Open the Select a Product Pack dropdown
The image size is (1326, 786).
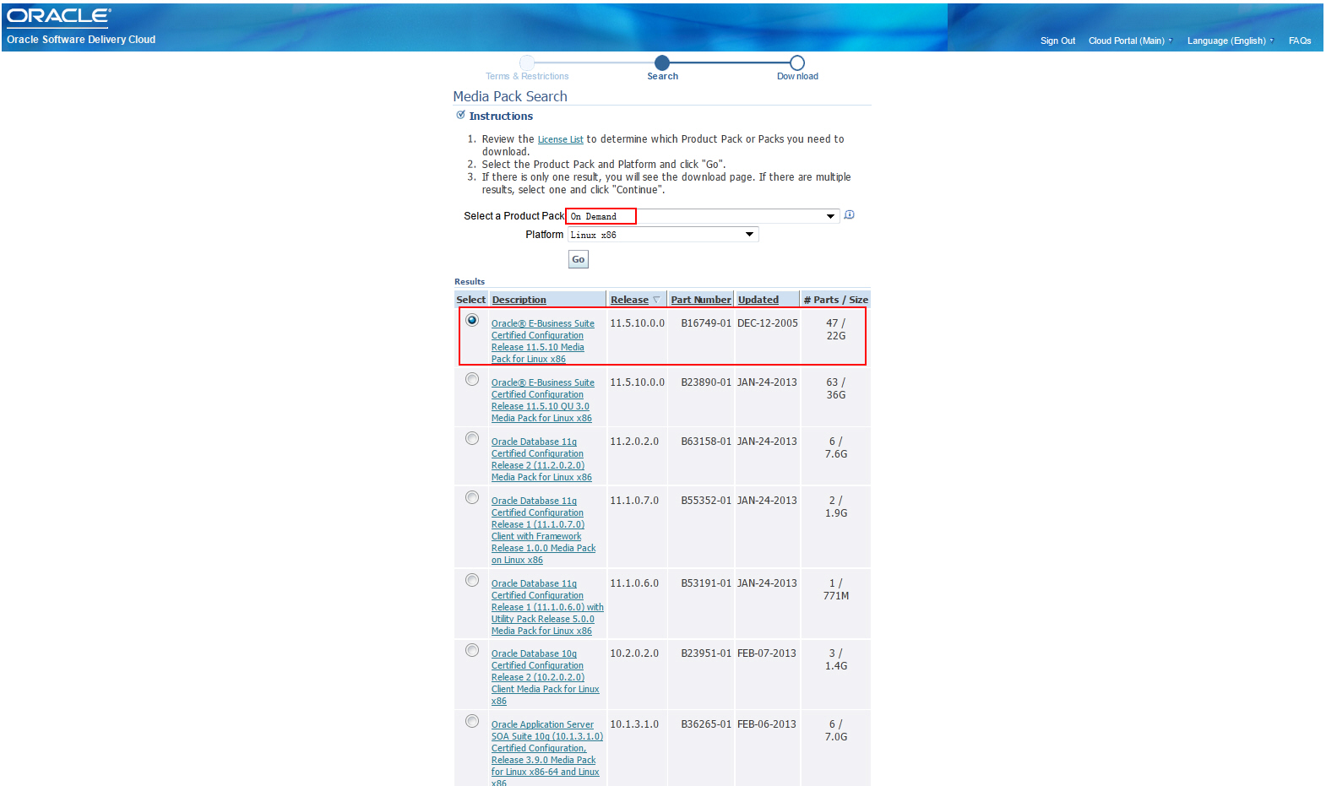click(703, 216)
